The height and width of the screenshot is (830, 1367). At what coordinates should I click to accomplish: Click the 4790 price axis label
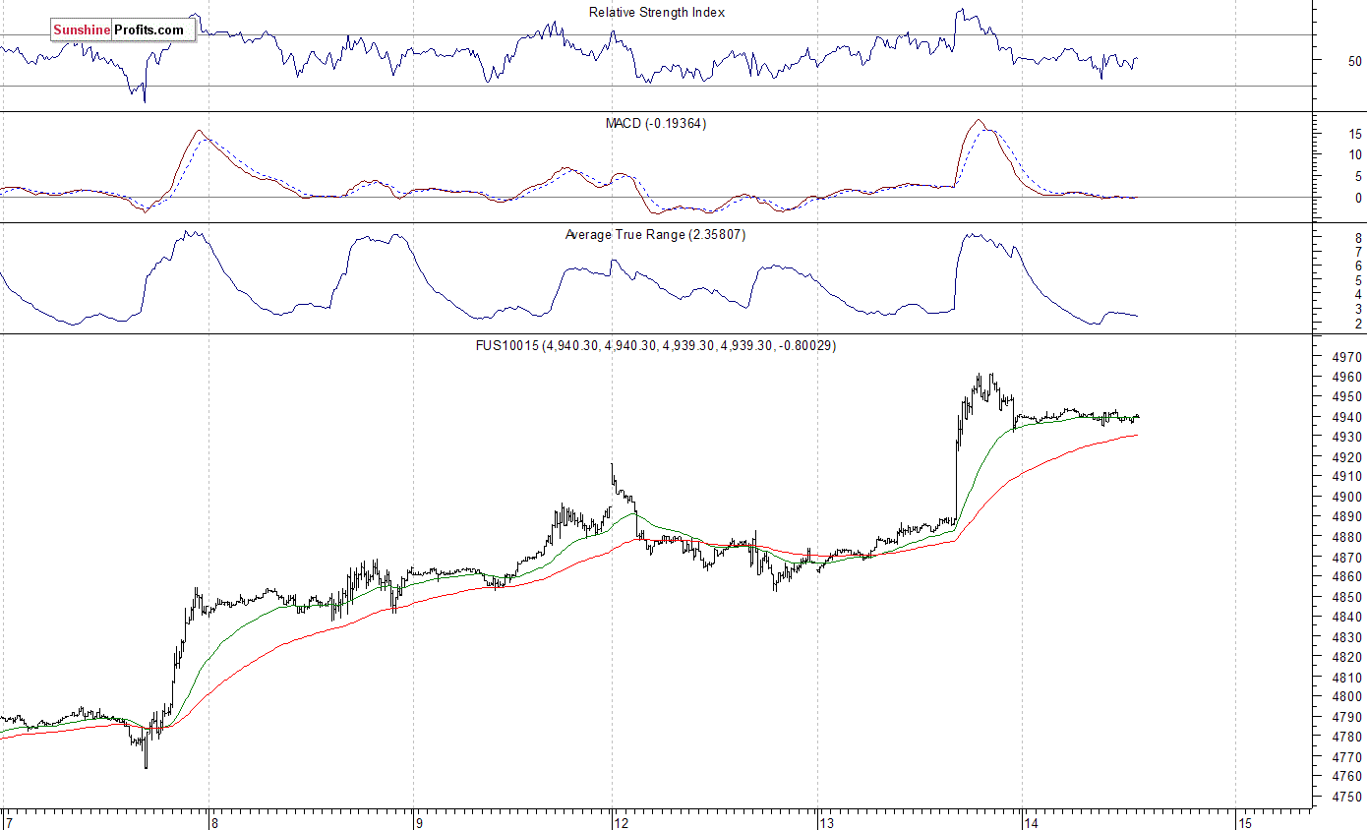1348,717
